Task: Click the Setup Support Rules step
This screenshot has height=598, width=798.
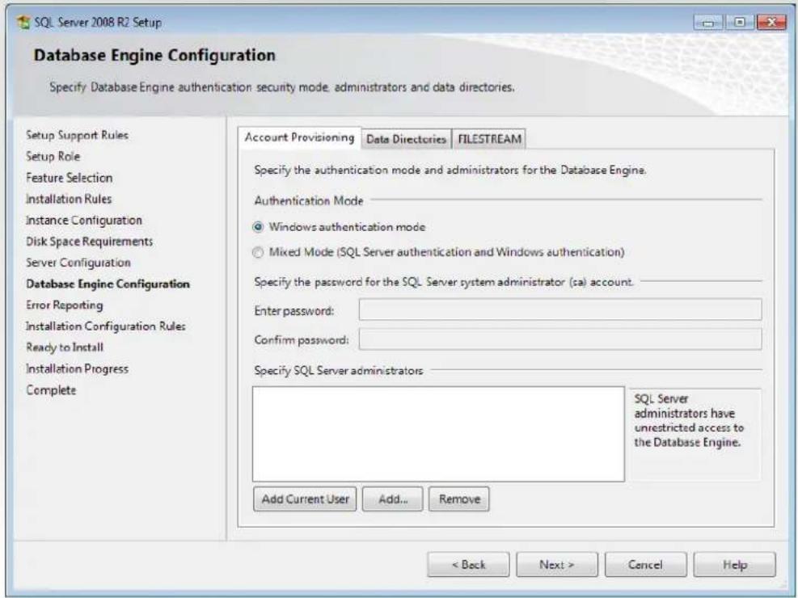Action: point(77,135)
